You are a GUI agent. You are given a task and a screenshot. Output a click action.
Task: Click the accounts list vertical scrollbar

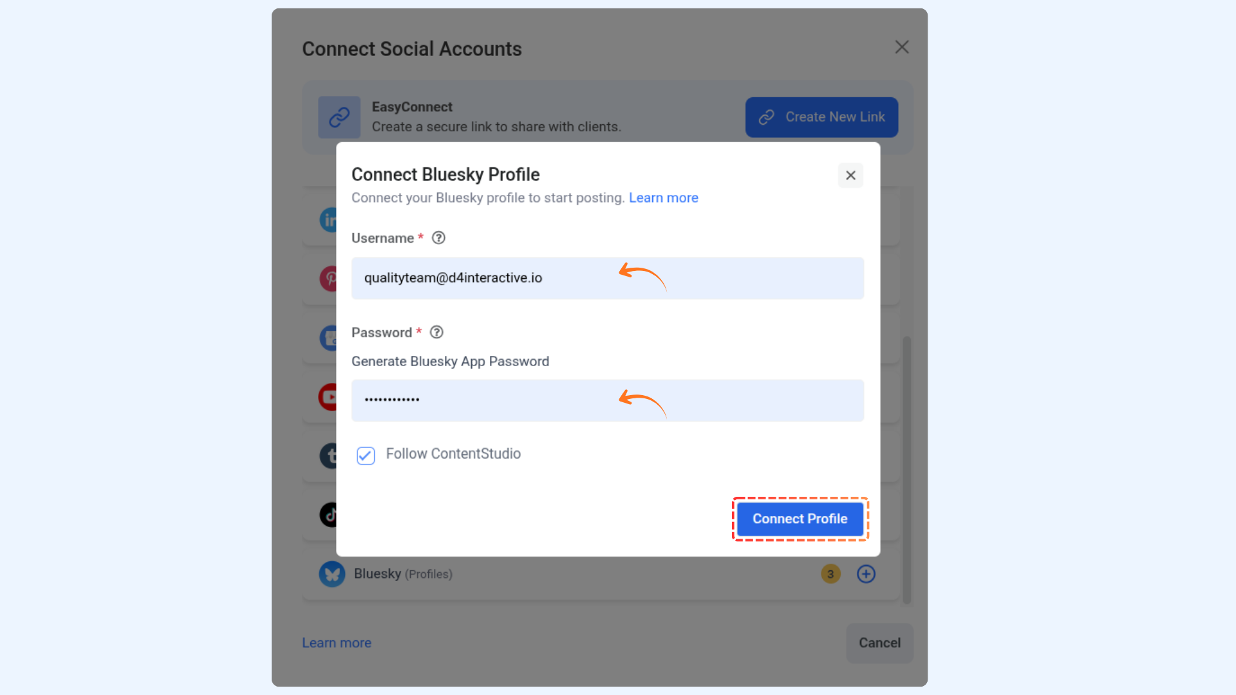906,470
